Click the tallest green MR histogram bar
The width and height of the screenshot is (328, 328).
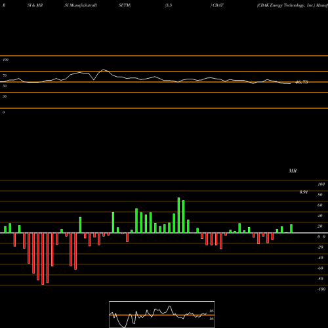(178, 215)
